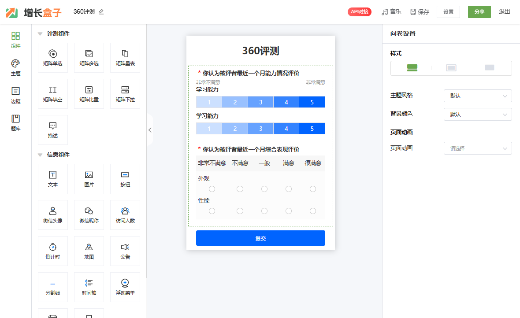520x318 pixels.
Task: Rate first 学习能力 row as 5
Action: point(312,102)
